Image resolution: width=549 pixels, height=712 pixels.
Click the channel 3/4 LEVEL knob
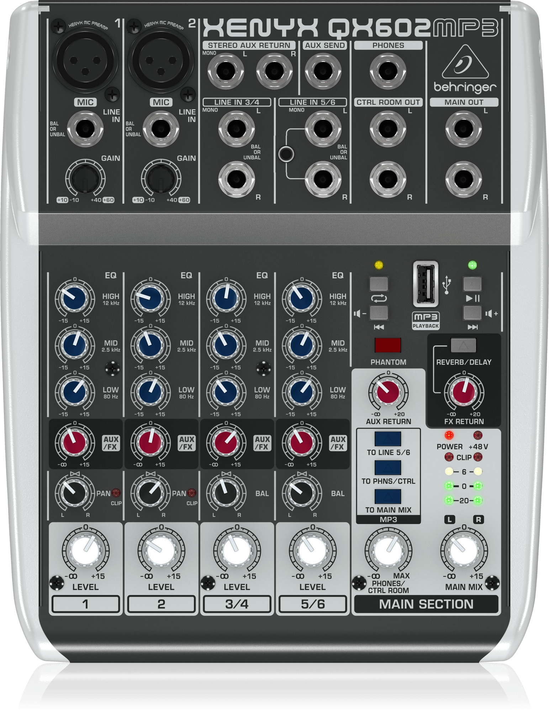tap(237, 550)
